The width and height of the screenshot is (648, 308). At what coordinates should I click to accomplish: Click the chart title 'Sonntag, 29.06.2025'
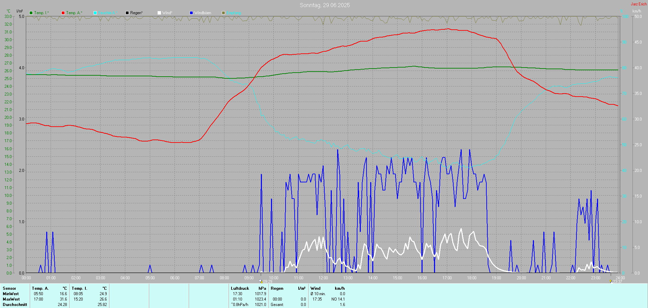325,5
